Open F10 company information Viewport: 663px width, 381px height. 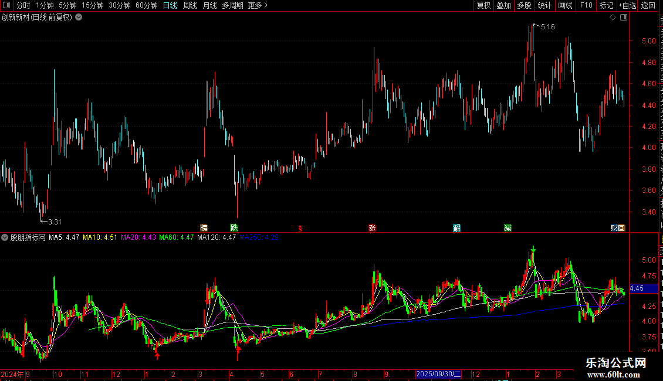pos(586,5)
